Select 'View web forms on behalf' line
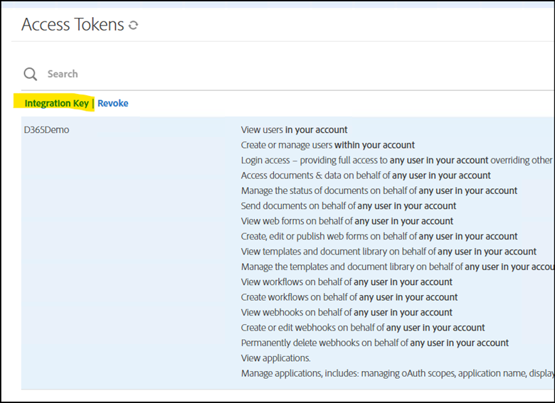Viewport: 555px width, 403px height. pos(347,221)
